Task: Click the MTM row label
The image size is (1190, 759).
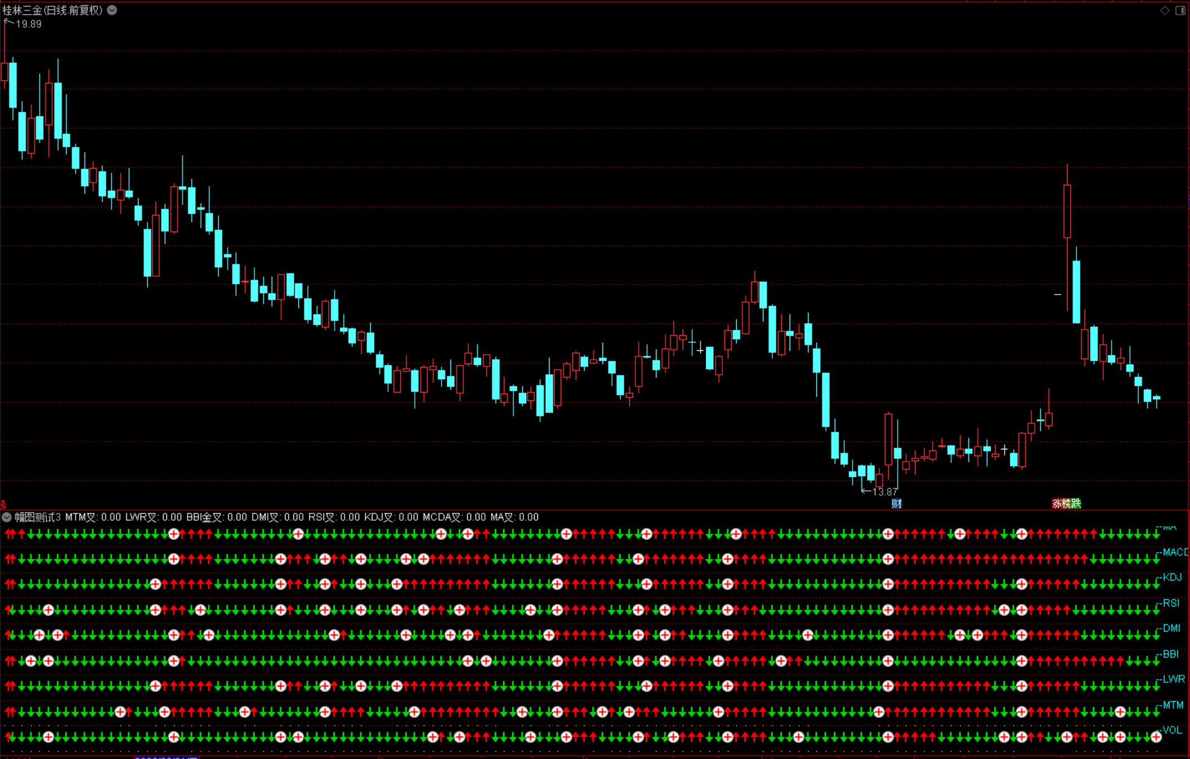Action: click(x=1173, y=704)
